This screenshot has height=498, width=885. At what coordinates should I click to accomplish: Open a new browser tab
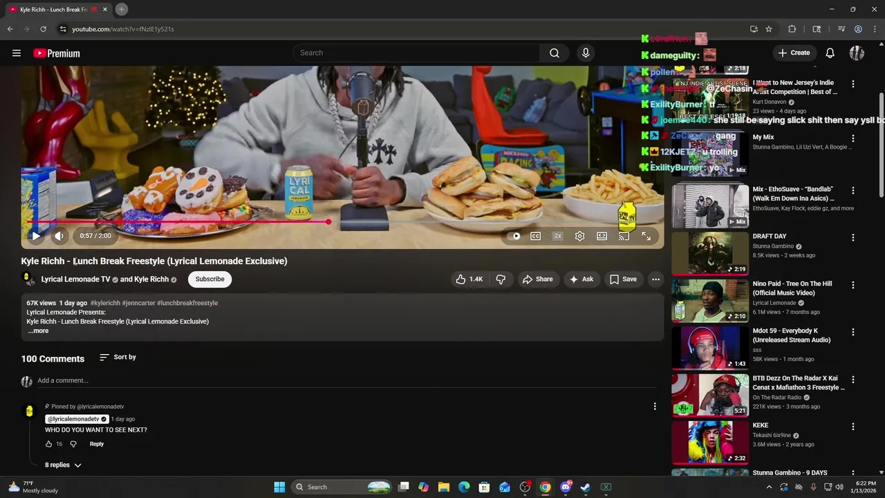(x=121, y=10)
